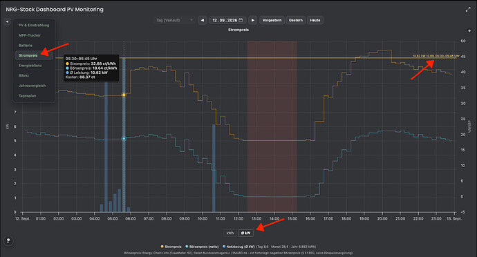Viewport: 477px width, 257px height.
Task: Go to the next day with the arrow
Action: [252, 20]
